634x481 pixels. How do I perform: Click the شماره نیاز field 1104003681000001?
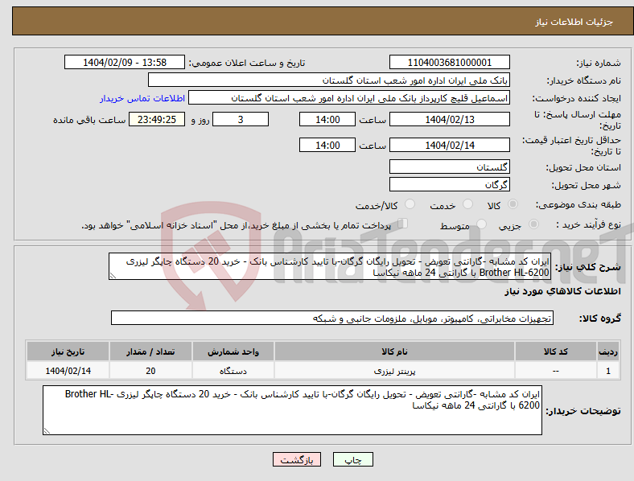point(449,63)
